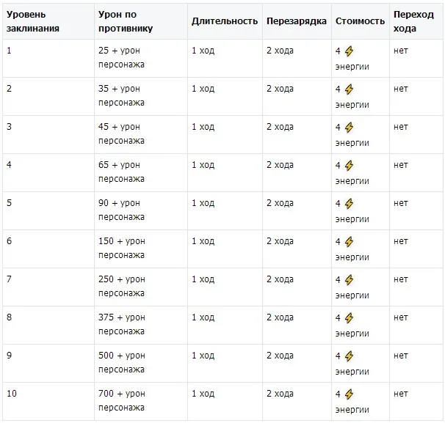Click the "Уровень заклинания" column header
The height and width of the screenshot is (423, 445).
pyautogui.click(x=32, y=22)
